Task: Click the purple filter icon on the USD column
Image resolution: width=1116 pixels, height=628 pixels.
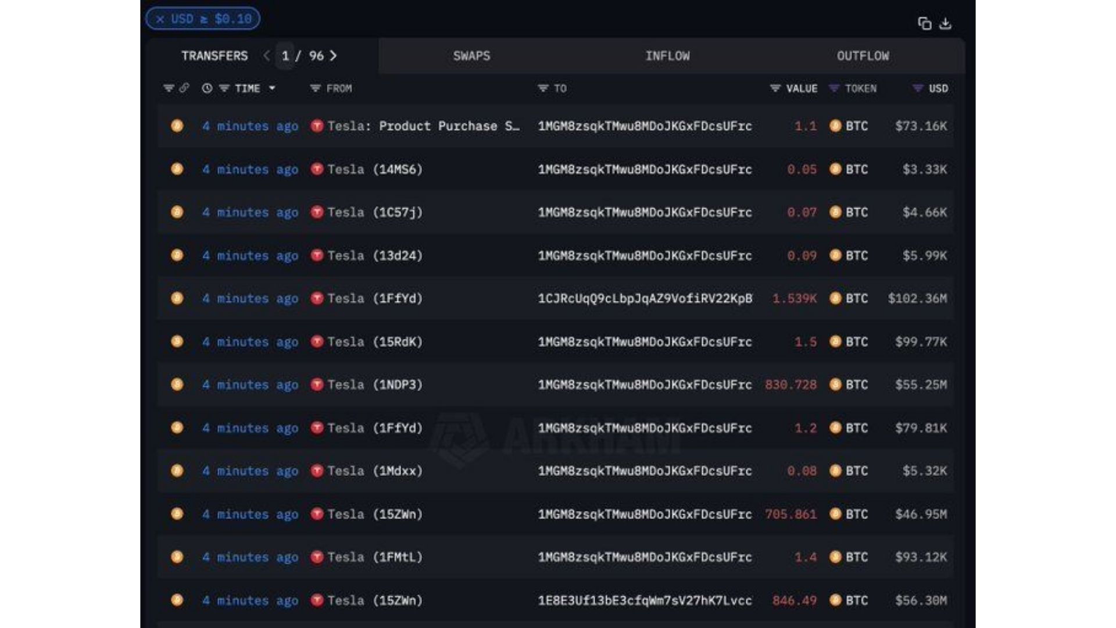Action: coord(917,88)
